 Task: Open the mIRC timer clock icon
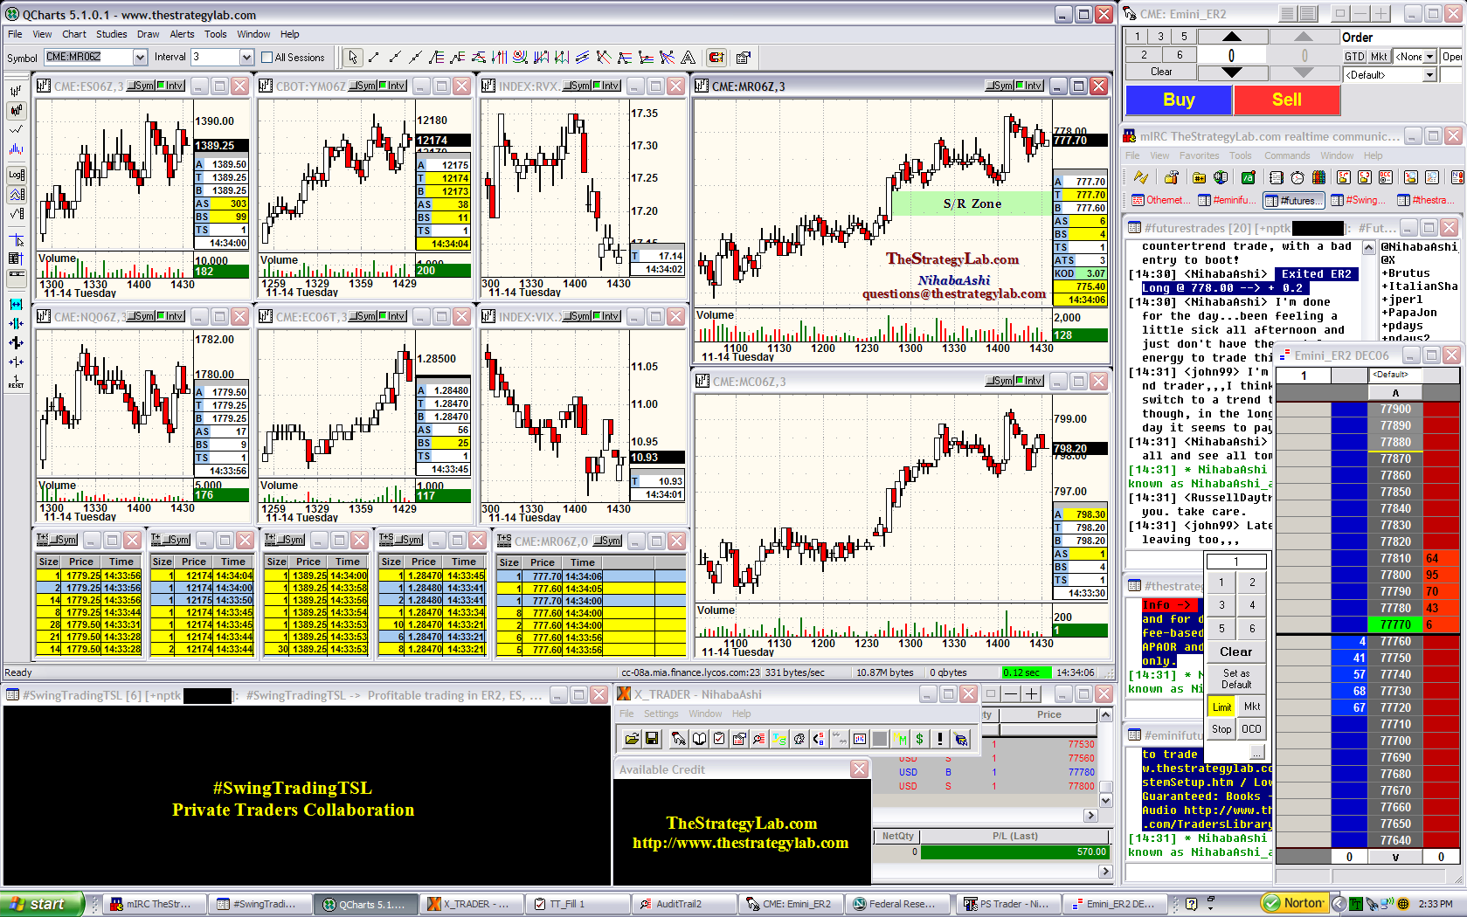[x=1297, y=177]
